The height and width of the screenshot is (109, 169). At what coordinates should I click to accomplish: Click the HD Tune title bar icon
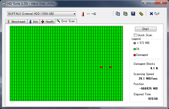pyautogui.click(x=4, y=4)
